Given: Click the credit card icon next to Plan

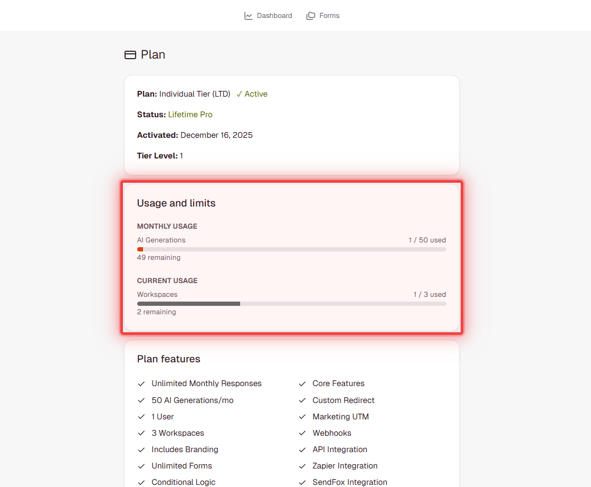Looking at the screenshot, I should tap(130, 54).
